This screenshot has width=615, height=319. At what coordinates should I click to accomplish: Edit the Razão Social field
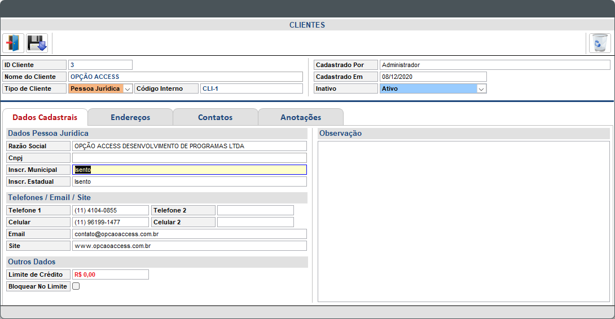(x=190, y=146)
